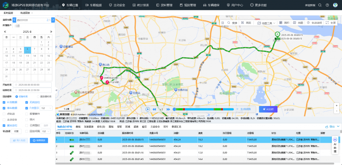The width and height of the screenshot is (342, 165).
Task: Select the 服务器时间 radio option
Action: coord(38,96)
